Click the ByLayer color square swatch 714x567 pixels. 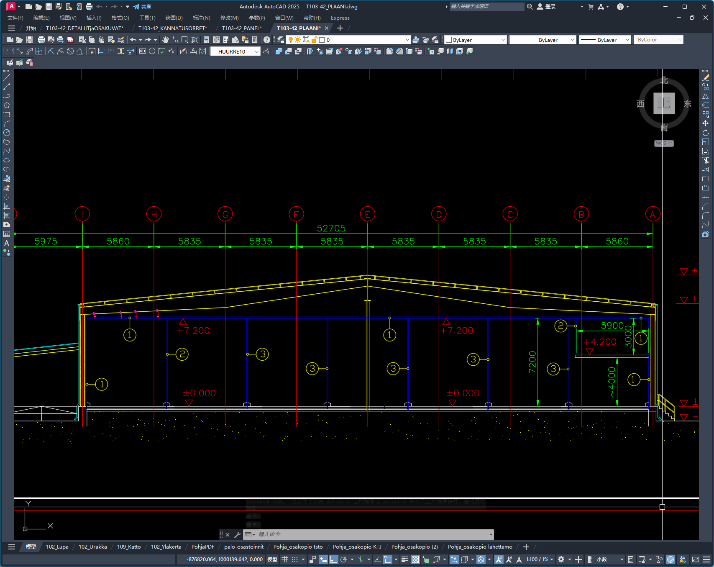point(449,40)
